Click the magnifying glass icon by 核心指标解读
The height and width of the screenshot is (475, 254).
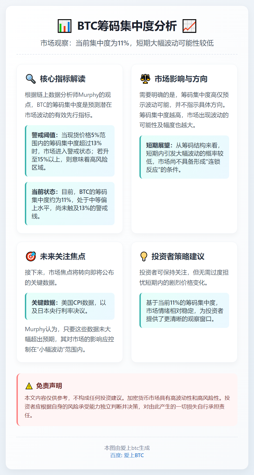(x=31, y=79)
